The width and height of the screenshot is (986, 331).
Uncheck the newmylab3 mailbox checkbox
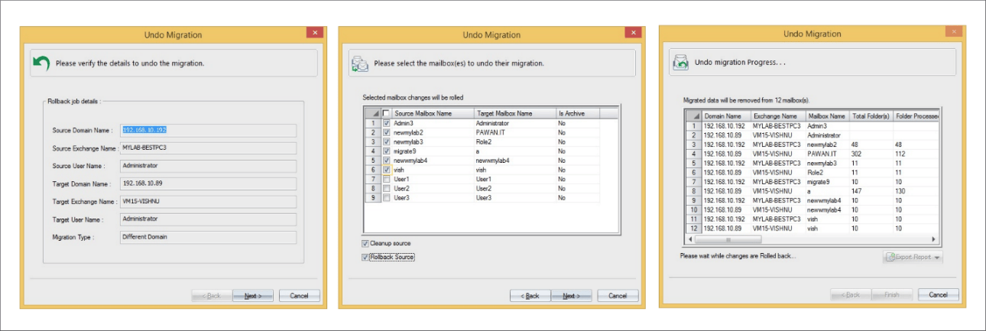[x=386, y=141]
